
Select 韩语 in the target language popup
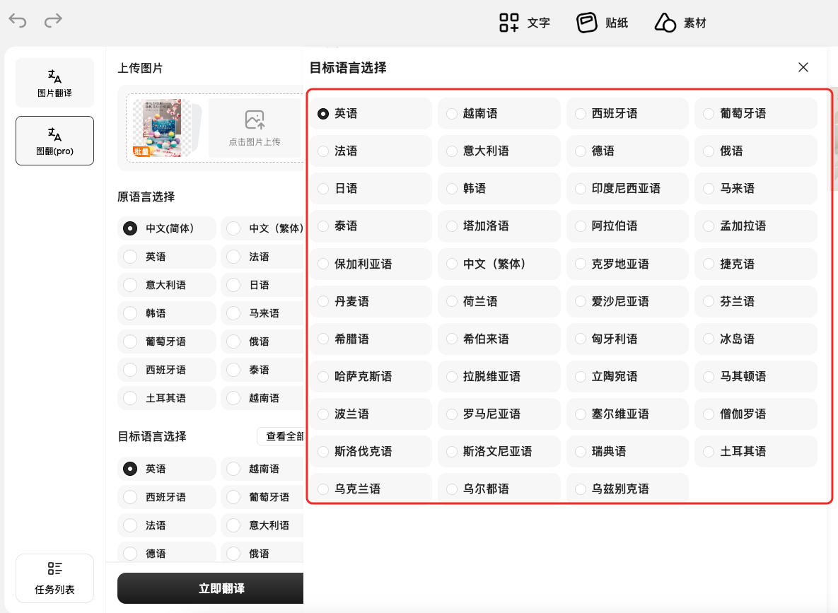pos(499,188)
